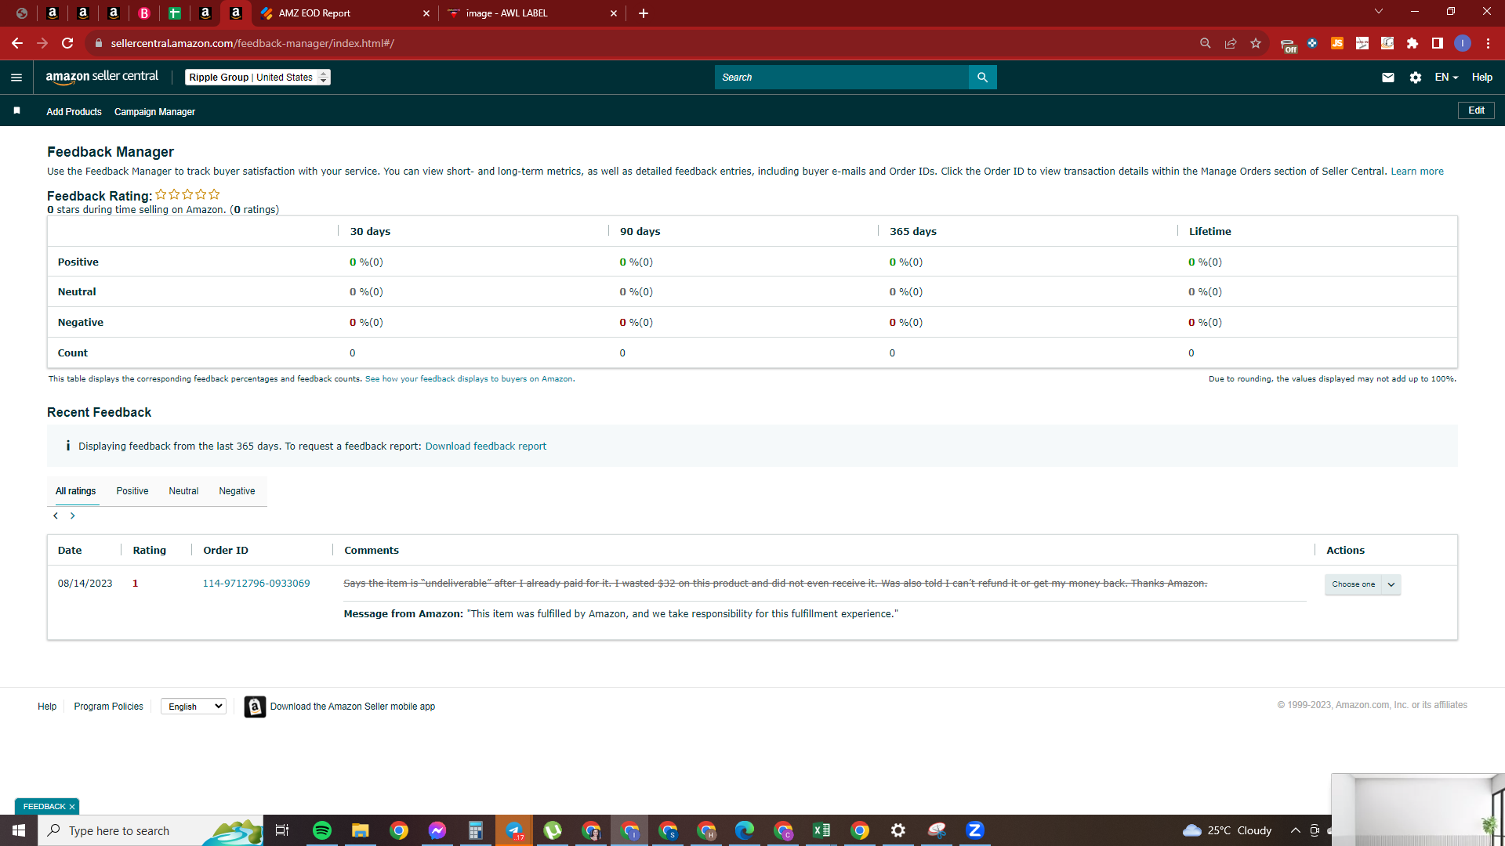Open the weather widget 25°C Cloudy
Screen dimensions: 1505x846
[1228, 830]
